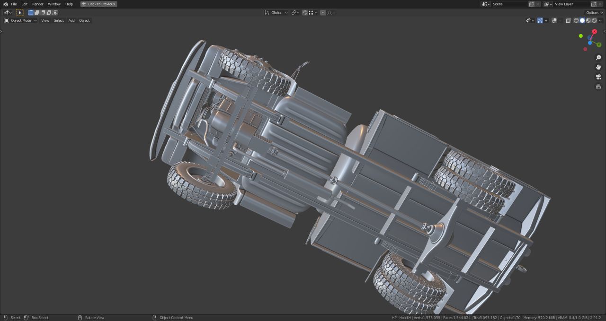Open the Scene browse icon dropdown

click(x=486, y=4)
